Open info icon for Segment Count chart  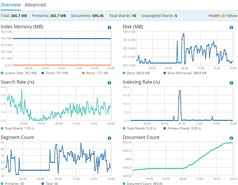coord(109,138)
